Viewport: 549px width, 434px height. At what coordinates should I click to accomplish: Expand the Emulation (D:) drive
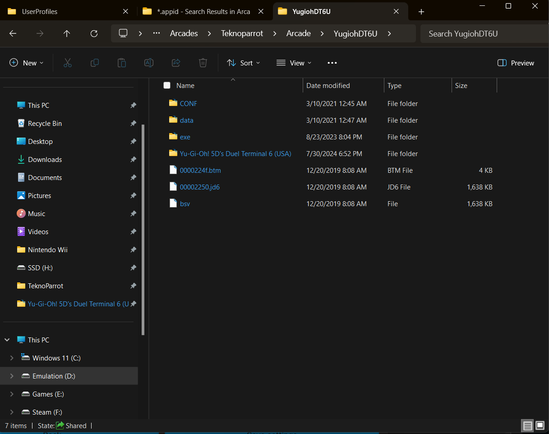[12, 376]
